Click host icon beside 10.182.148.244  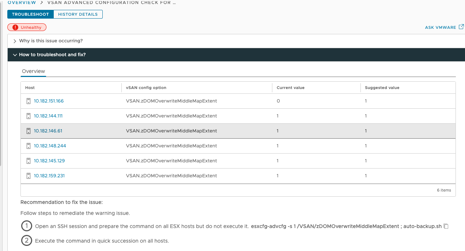29,146
